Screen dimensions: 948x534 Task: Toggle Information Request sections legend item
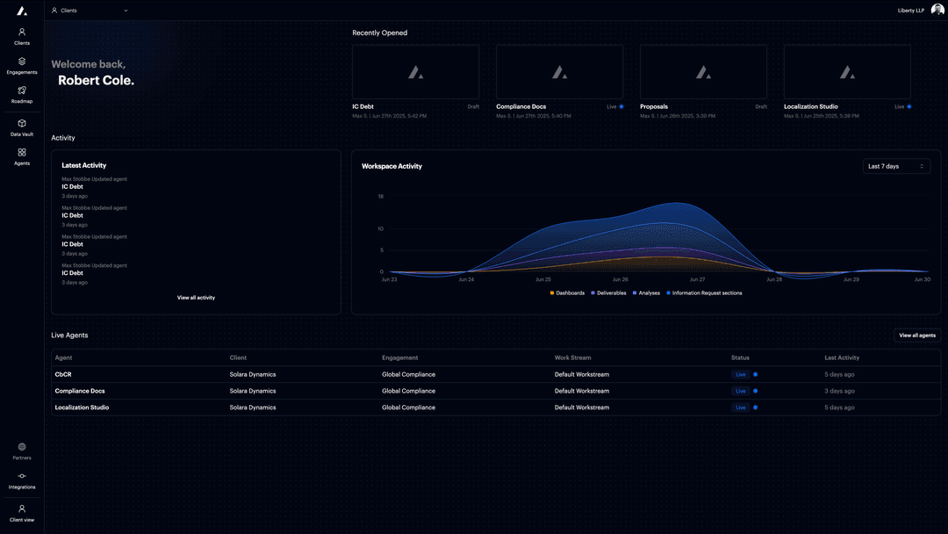click(x=704, y=292)
